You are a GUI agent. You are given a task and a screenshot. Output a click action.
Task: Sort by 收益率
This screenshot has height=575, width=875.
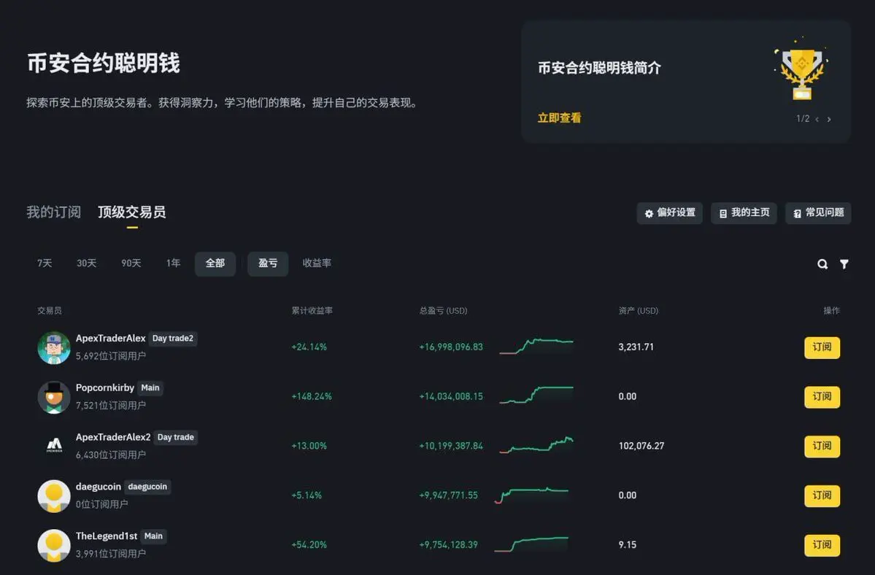point(317,263)
